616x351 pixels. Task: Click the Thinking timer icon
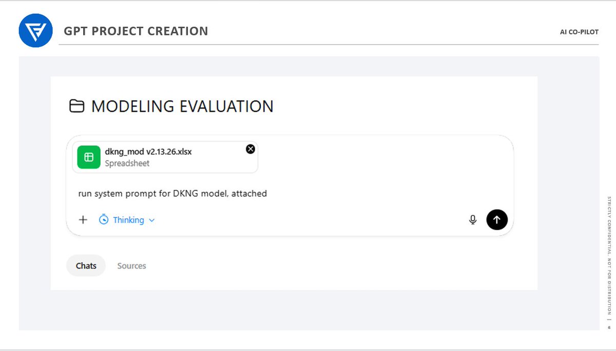104,220
